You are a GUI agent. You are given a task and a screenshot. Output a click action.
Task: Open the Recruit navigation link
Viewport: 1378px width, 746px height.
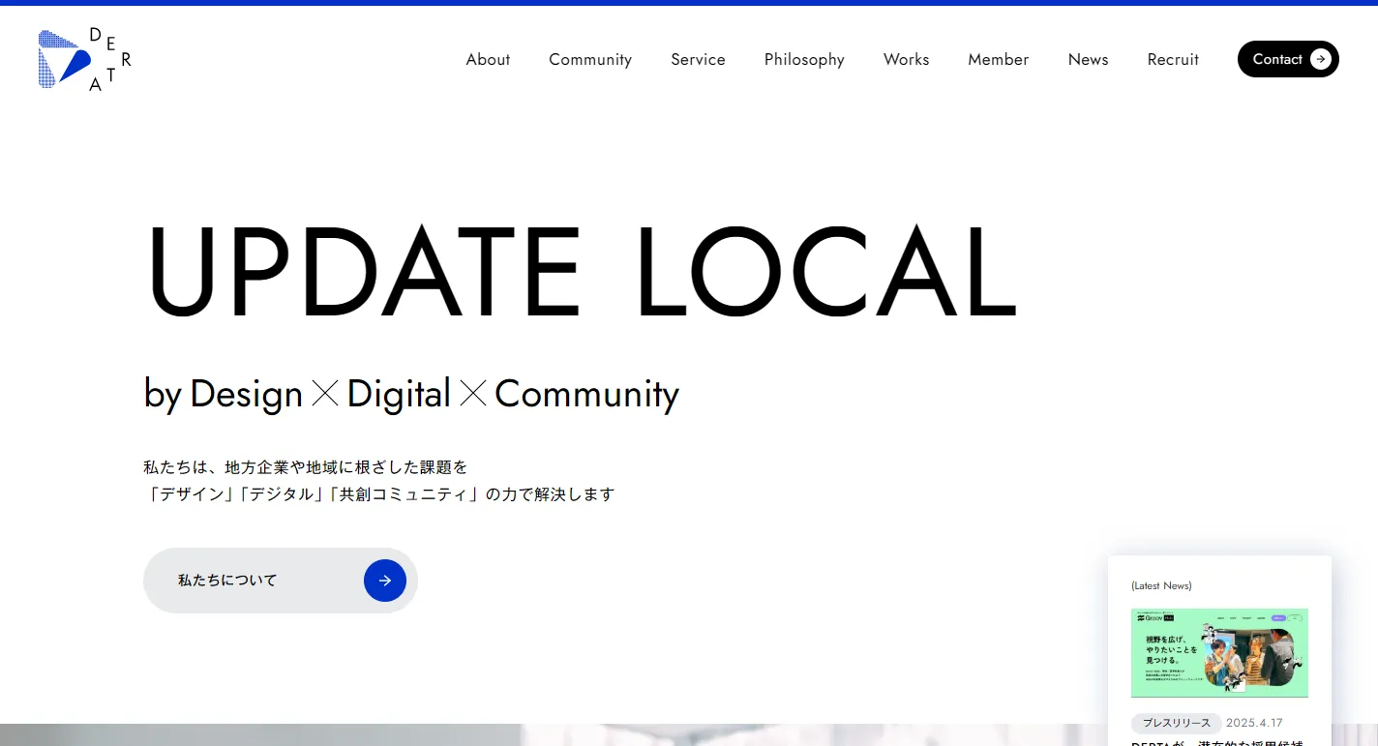[1173, 59]
